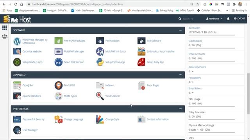The width and height of the screenshot is (250, 140).
Task: Open the MultiPHP INI Editor icon
Action: click(100, 51)
